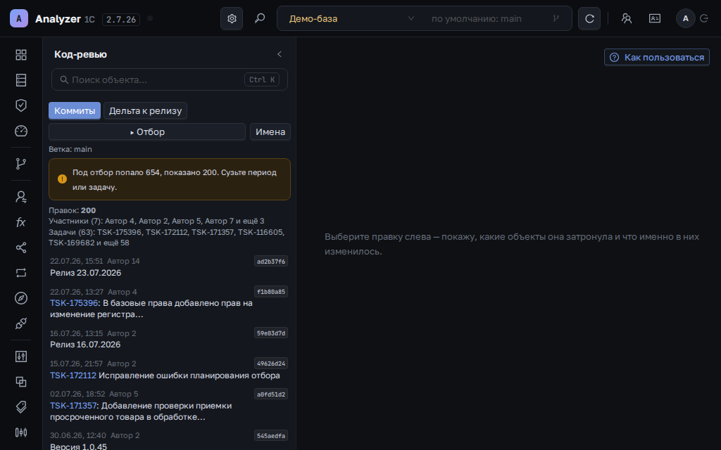
Task: Click the overlapping squares sidebar icon
Action: [21, 382]
